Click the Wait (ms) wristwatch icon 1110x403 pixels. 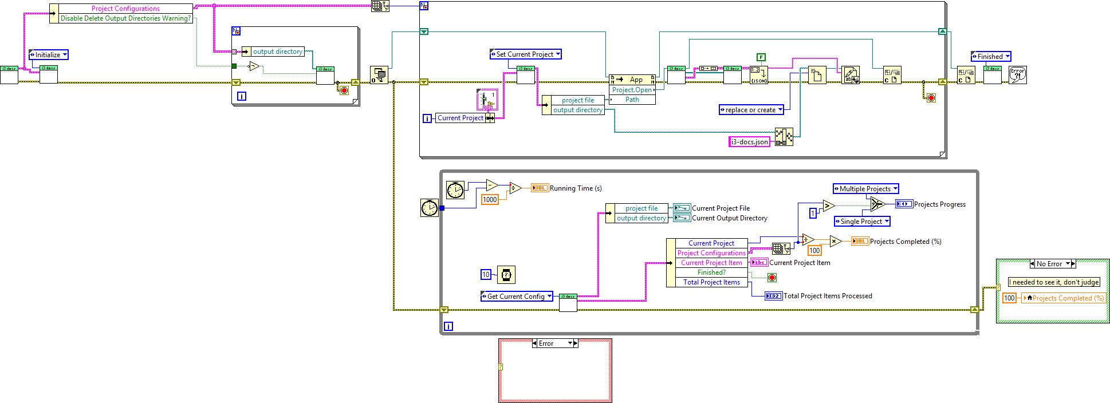coord(506,275)
